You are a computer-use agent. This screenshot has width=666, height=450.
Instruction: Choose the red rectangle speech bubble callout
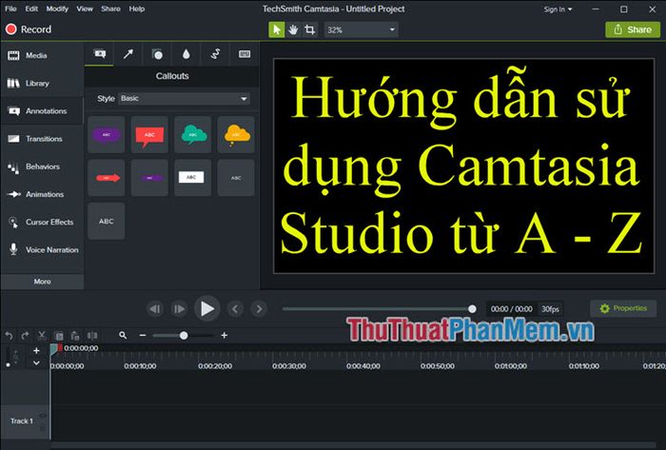pos(149,134)
